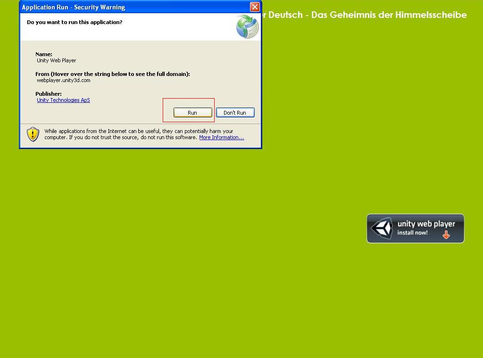Click the yellow warning shield icon
The image size is (483, 358).
pos(33,134)
